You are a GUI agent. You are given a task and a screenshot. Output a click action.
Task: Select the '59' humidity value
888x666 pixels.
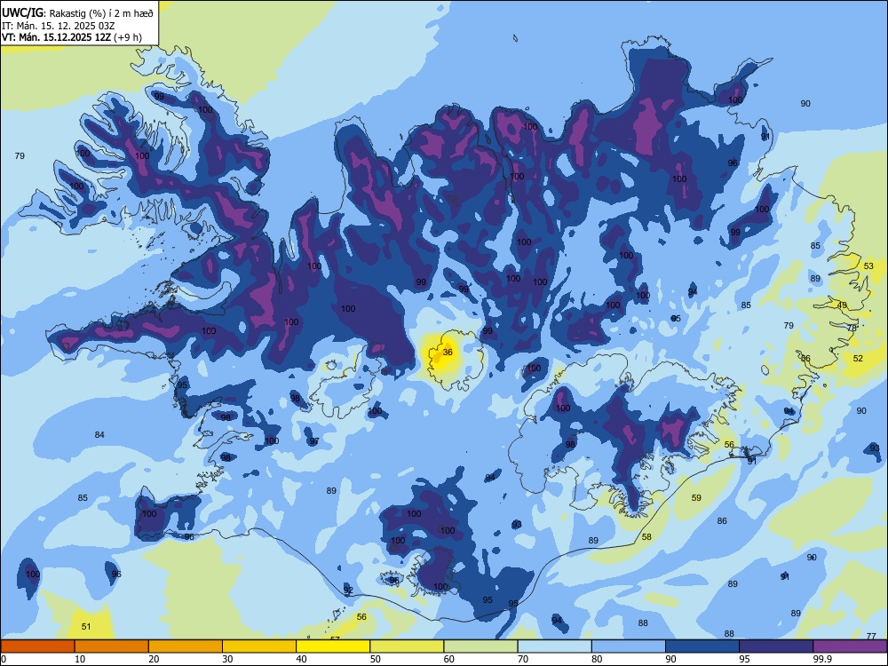(696, 498)
